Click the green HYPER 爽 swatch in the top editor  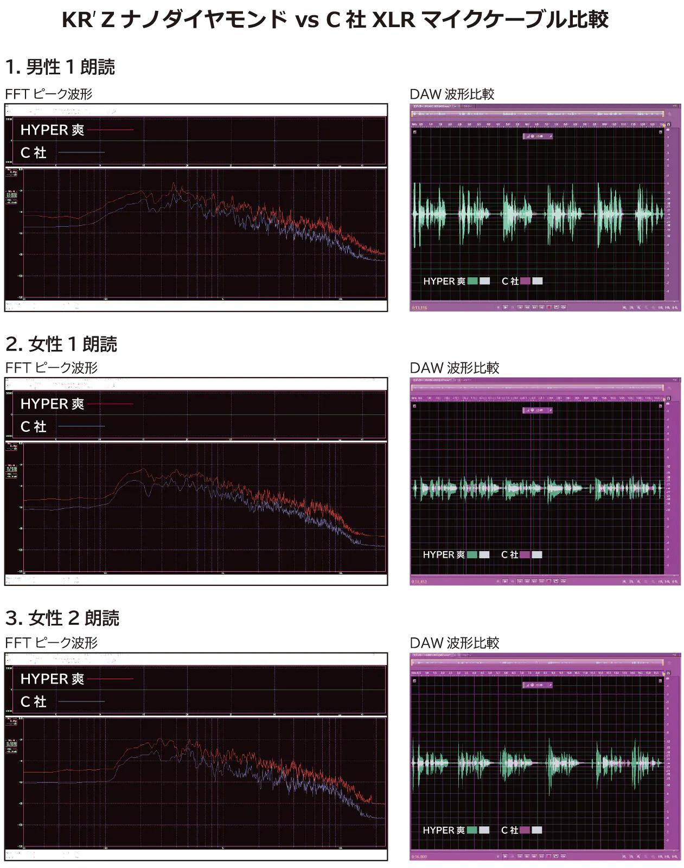[x=472, y=281]
